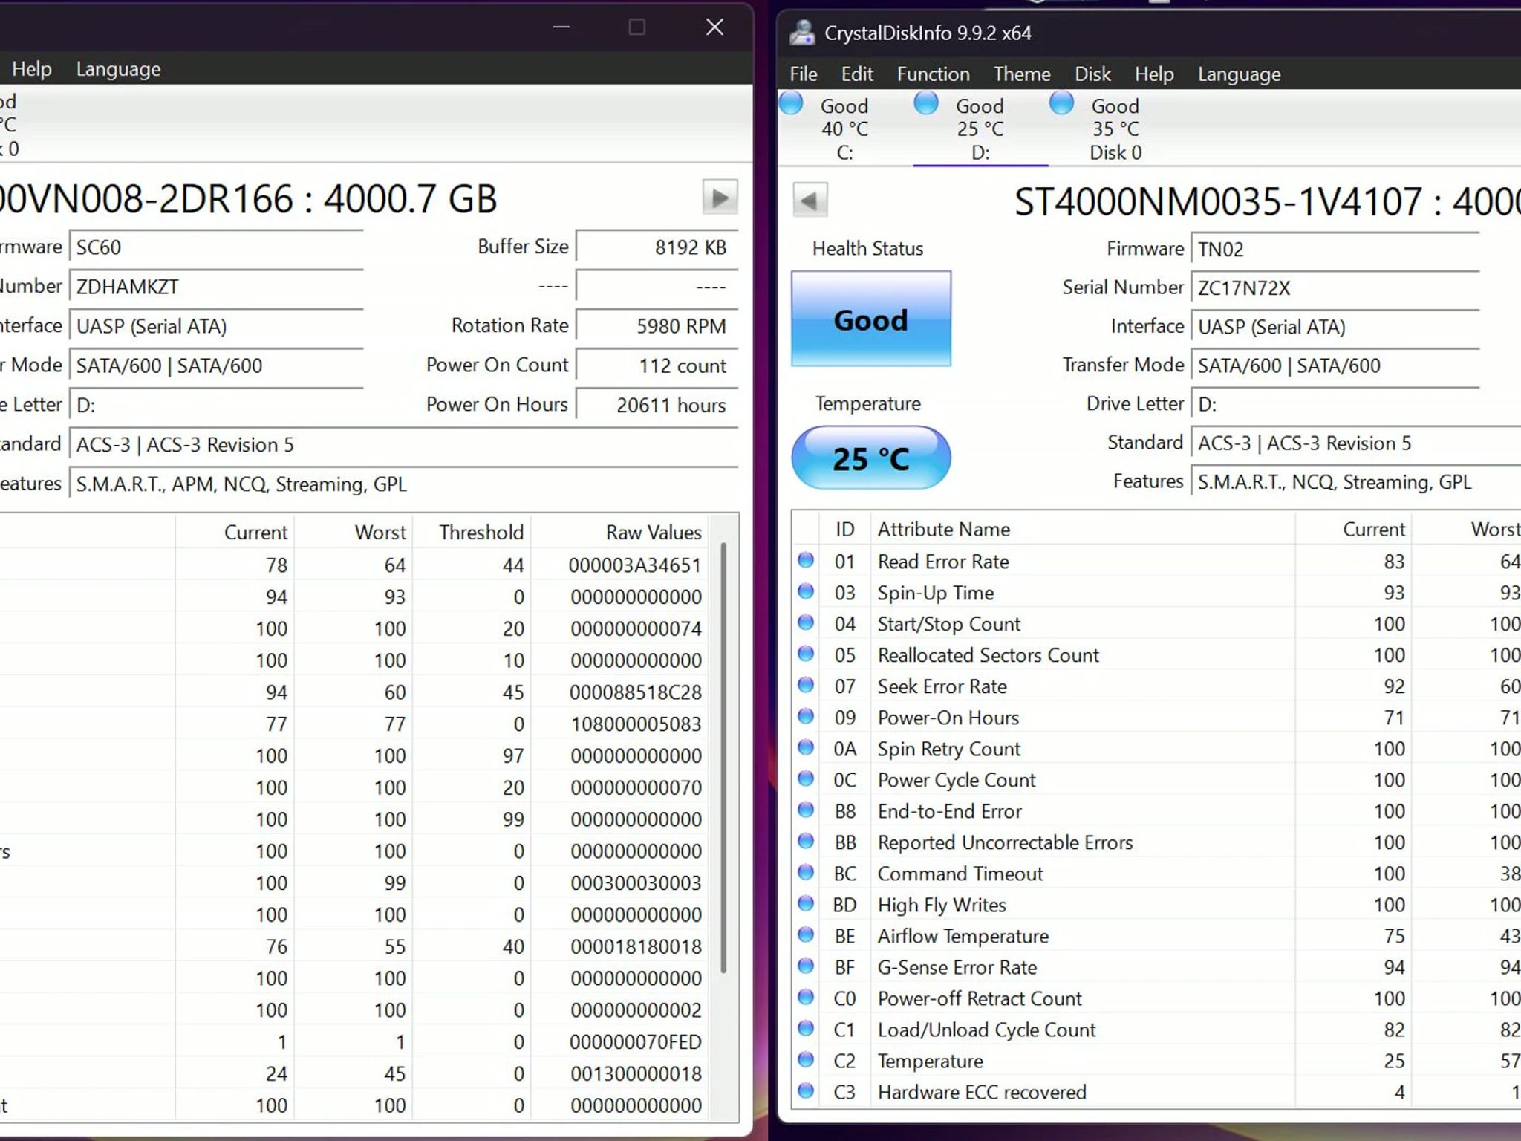The height and width of the screenshot is (1141, 1521).
Task: Open the Theme menu
Action: click(1023, 74)
